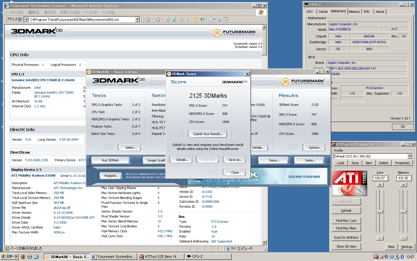
Task: Click the ATI Tool logo image
Action: click(350, 183)
